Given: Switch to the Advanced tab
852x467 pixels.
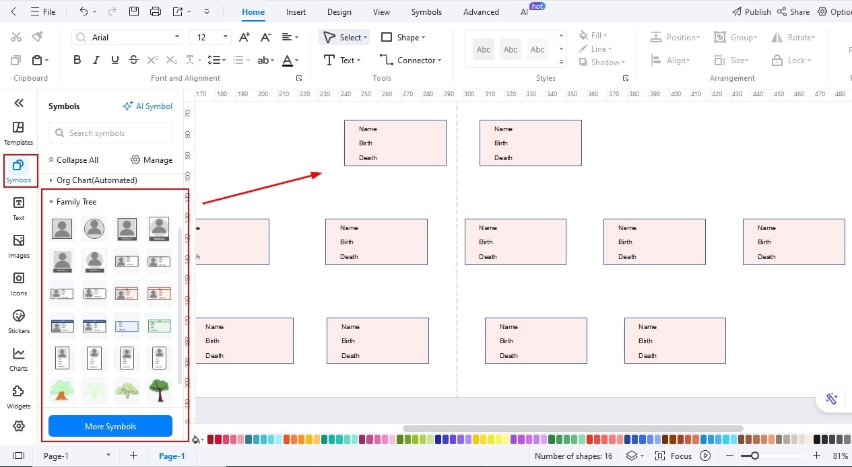Looking at the screenshot, I should click(481, 11).
